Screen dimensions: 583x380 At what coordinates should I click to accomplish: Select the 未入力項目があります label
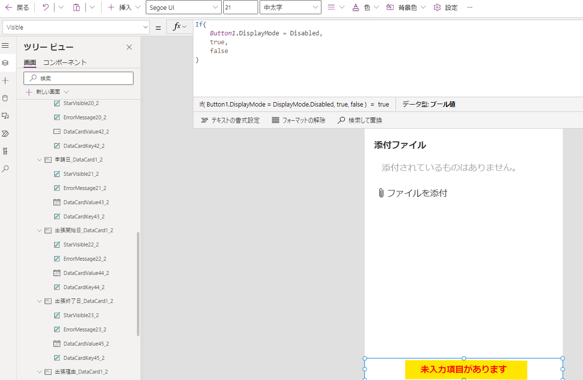[x=464, y=369]
